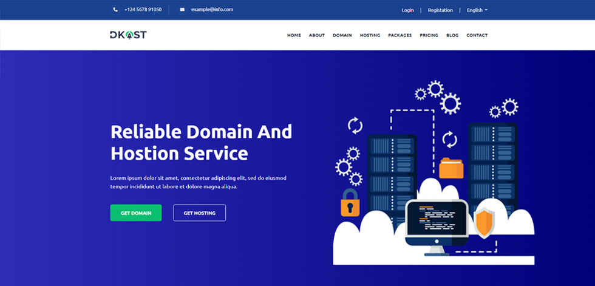Image resolution: width=595 pixels, height=286 pixels.
Task: Open the HOSTING menu item
Action: coord(370,35)
